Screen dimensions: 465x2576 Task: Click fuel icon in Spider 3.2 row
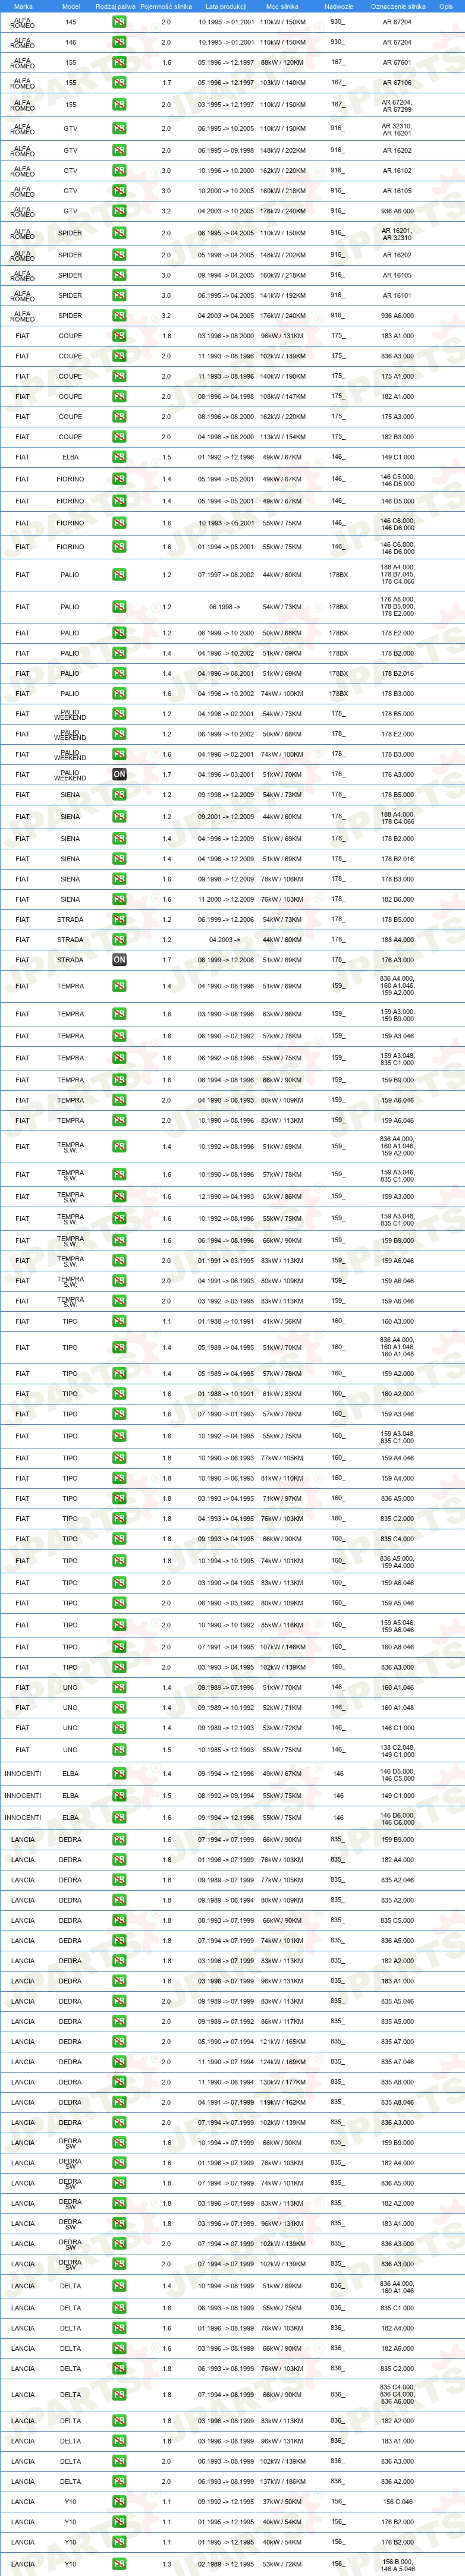click(x=119, y=315)
